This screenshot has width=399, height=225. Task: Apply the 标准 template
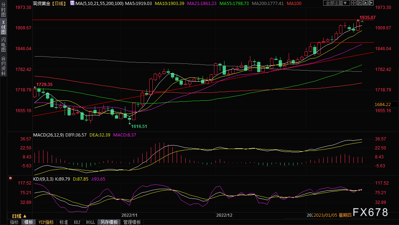click(64, 222)
